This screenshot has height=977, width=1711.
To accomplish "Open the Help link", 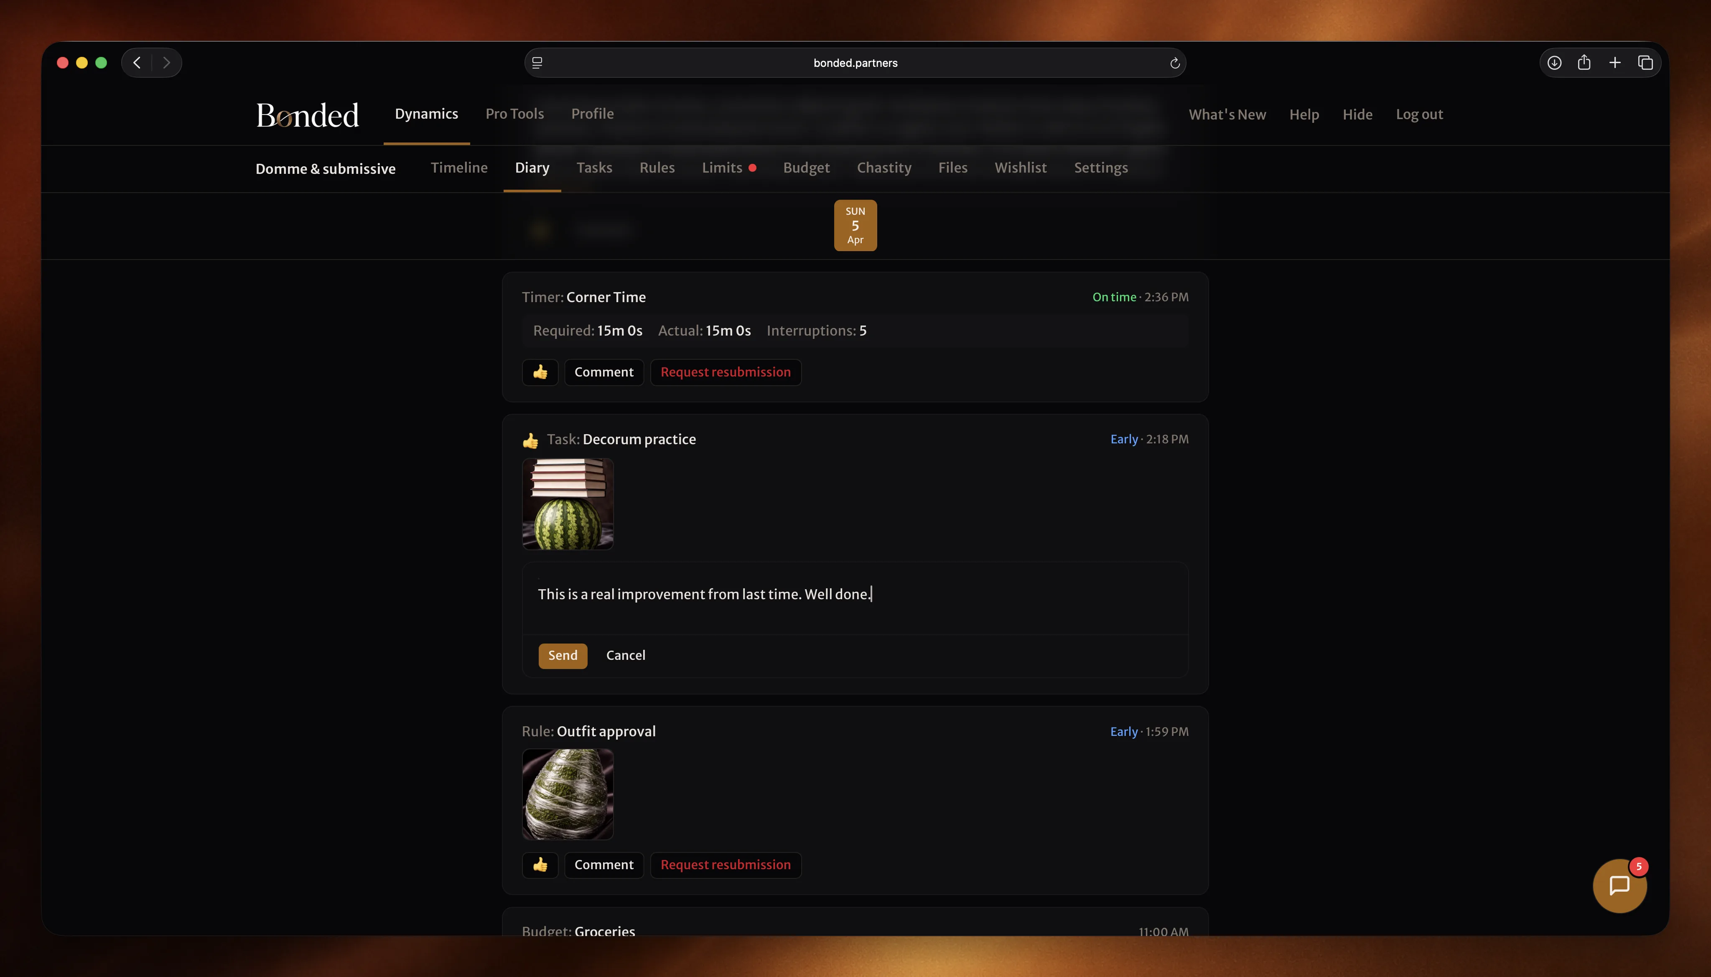I will click(1304, 114).
